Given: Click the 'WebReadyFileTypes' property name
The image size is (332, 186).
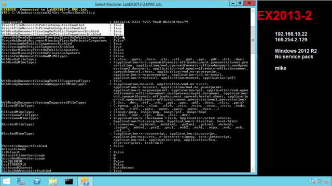Looking at the screenshot, I should click(x=19, y=59).
